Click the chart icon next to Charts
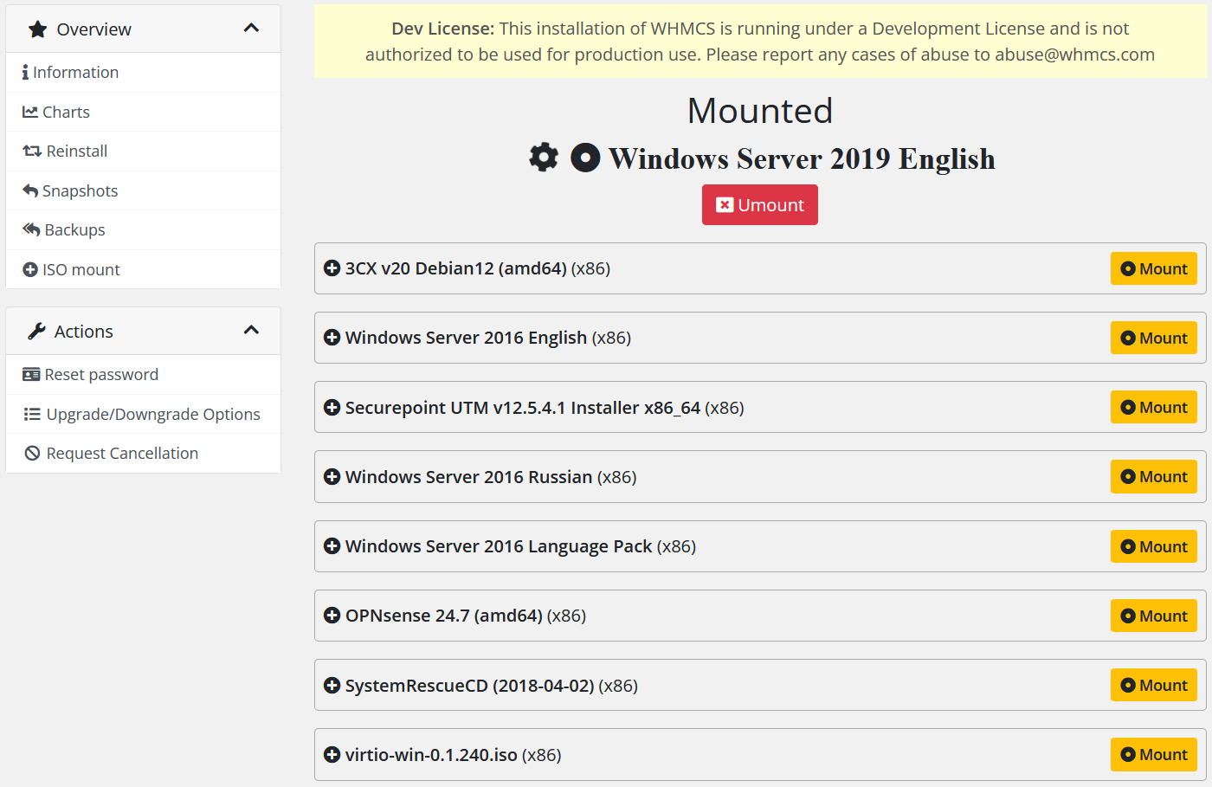The width and height of the screenshot is (1212, 787). pyautogui.click(x=30, y=112)
